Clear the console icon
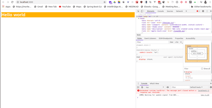The height and width of the screenshot is (108, 212). pos(142,87)
